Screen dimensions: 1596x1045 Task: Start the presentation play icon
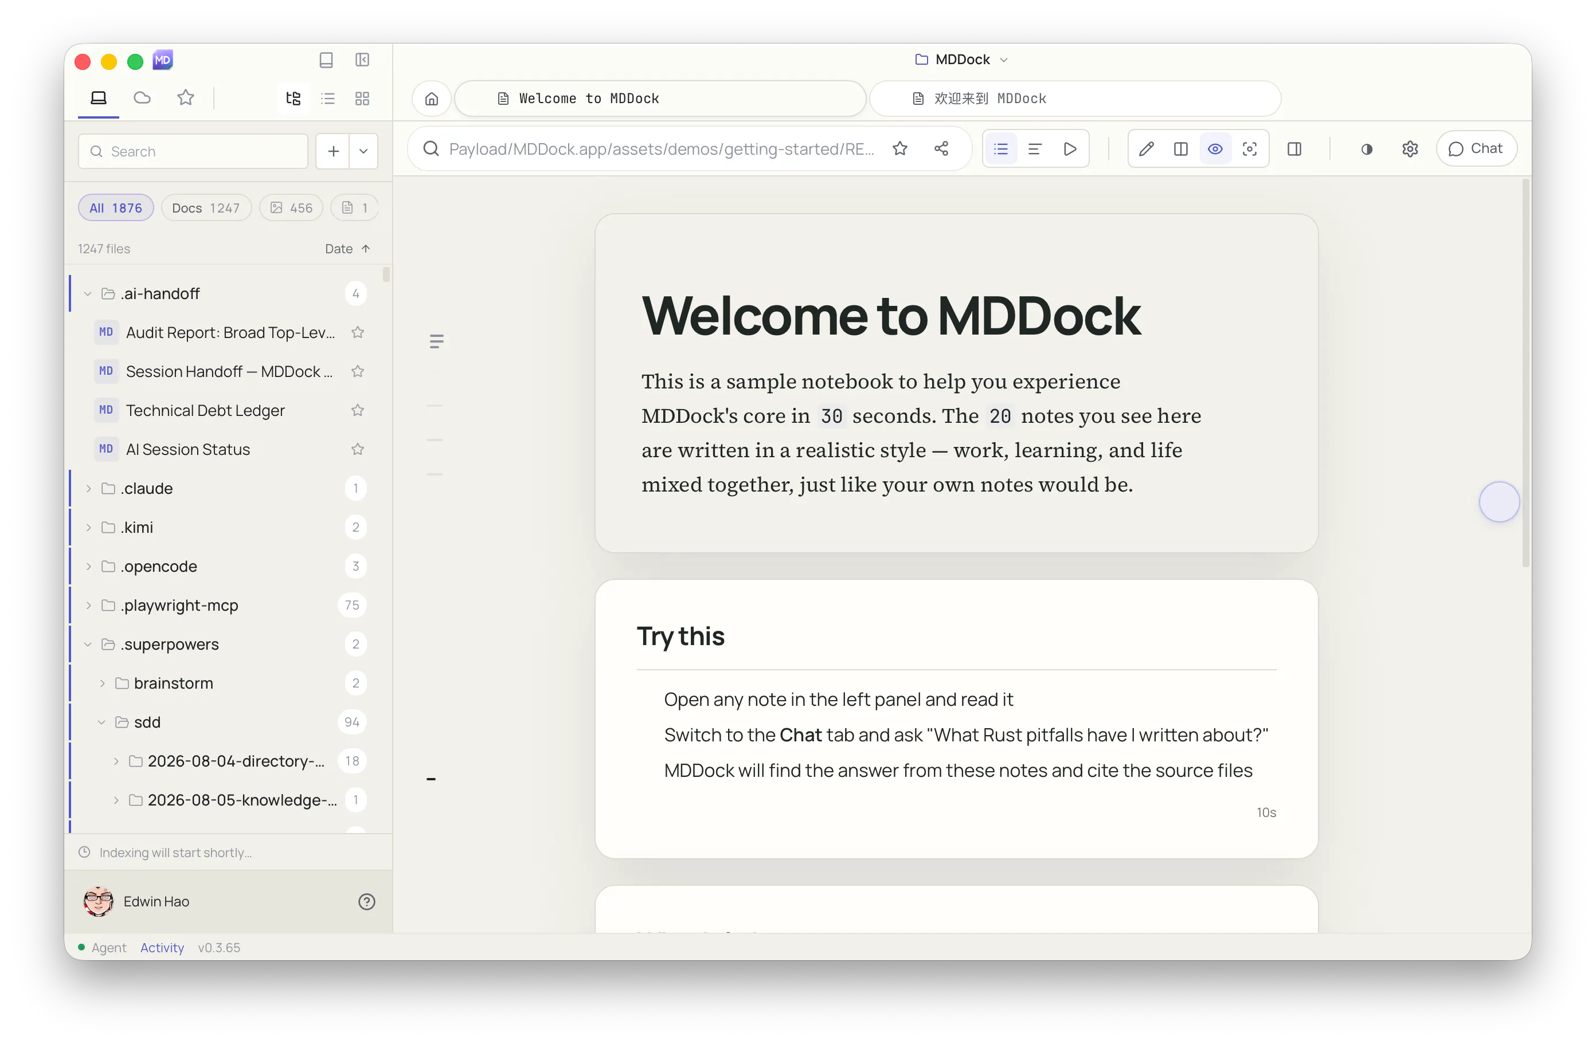pos(1070,149)
